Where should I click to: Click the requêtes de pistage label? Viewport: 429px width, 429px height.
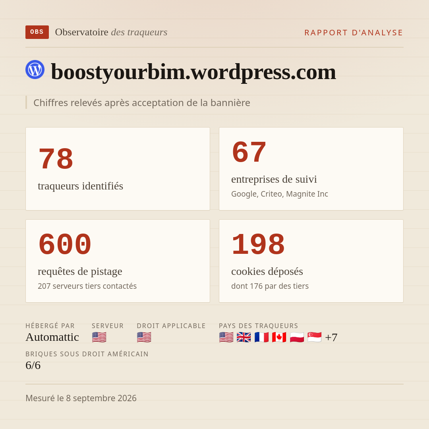tap(80, 271)
